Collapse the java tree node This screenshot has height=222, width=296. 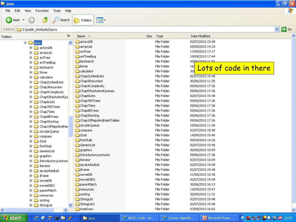pyautogui.click(x=25, y=43)
